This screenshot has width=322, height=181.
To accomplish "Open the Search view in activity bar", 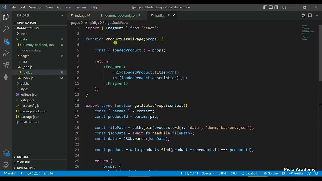I will point(6,29).
